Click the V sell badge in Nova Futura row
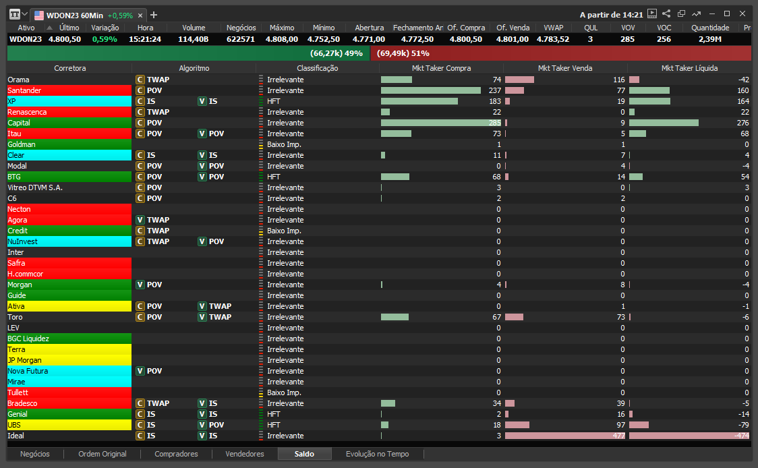The image size is (758, 468). (140, 371)
